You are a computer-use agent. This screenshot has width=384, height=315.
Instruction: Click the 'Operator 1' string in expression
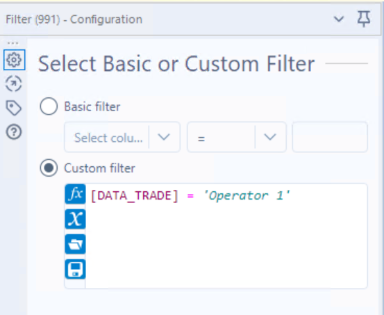point(247,196)
